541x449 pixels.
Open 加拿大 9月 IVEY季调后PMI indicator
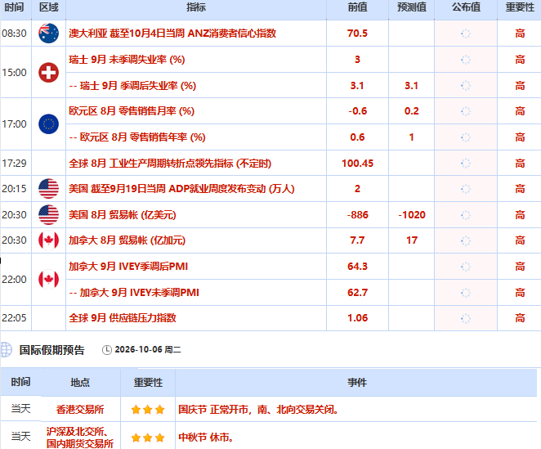tap(128, 267)
